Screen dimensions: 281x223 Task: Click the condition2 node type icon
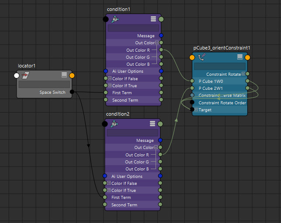114,124
